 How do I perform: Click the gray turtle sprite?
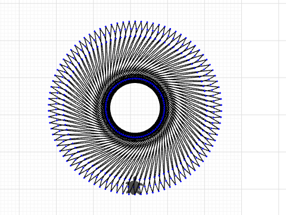click(135, 186)
